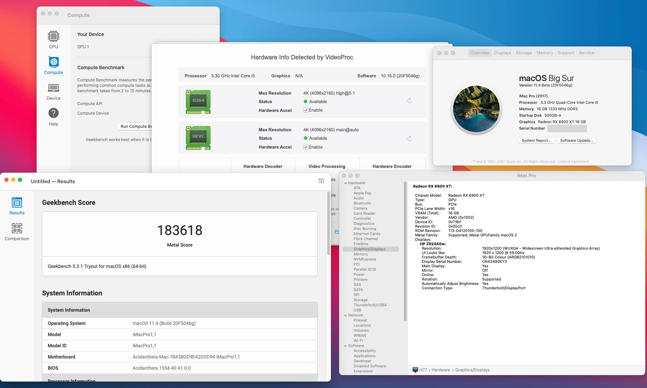The height and width of the screenshot is (388, 647).
Task: Click the upload icon in Results title bar
Action: point(321,181)
